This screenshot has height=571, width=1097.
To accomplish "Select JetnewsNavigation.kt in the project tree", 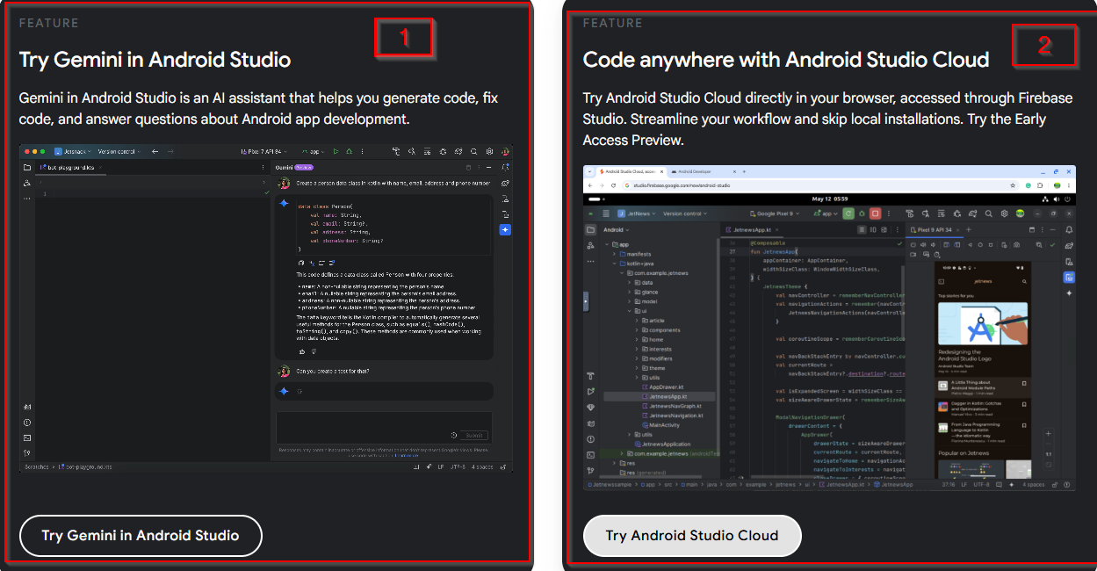I will pyautogui.click(x=673, y=416).
